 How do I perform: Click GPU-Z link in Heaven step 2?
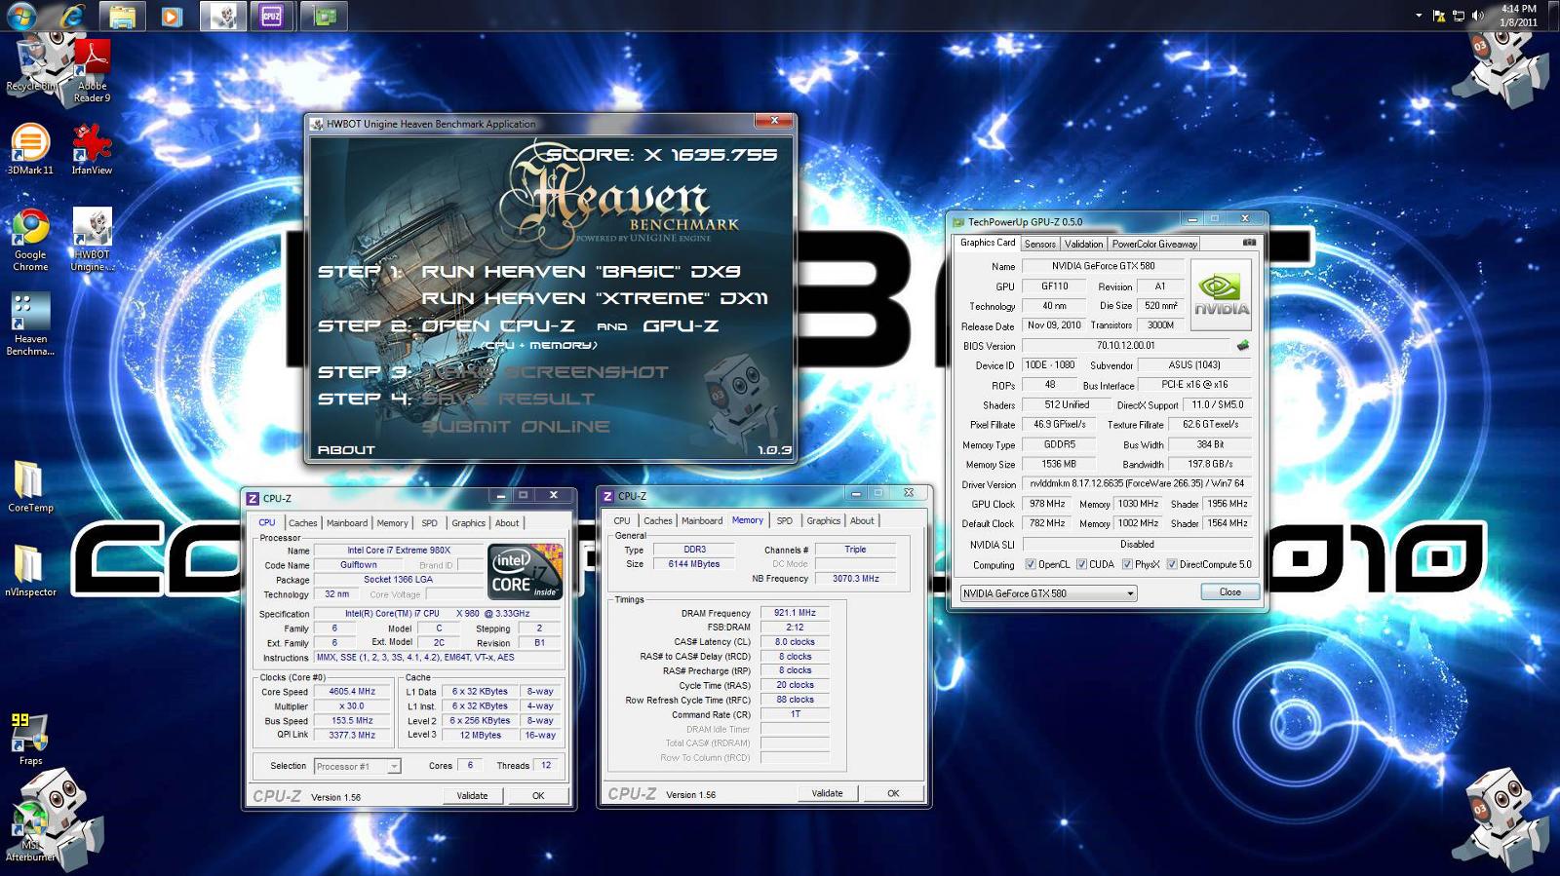point(681,326)
